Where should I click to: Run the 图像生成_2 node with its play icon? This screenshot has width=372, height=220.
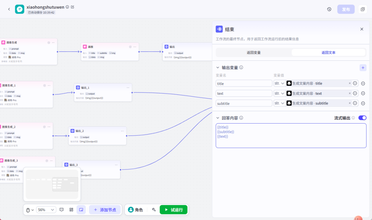[x=44, y=127]
